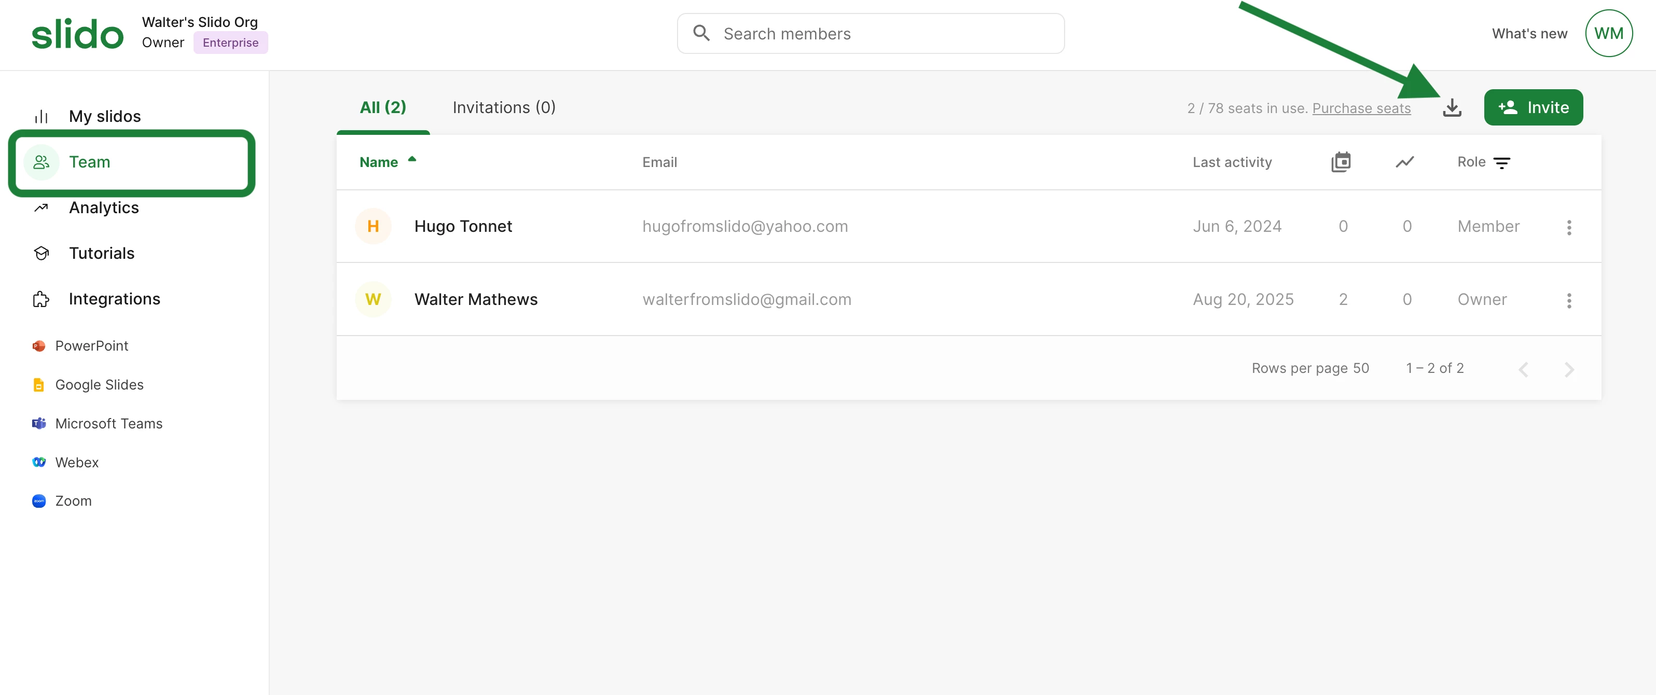The height and width of the screenshot is (695, 1656).
Task: Open the WM profile avatar
Action: click(1608, 33)
